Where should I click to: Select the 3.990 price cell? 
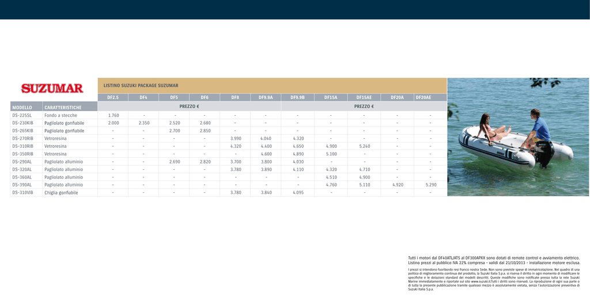(236, 138)
